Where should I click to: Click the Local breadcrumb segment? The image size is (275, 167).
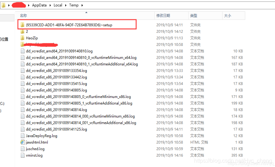pyautogui.click(x=58, y=5)
